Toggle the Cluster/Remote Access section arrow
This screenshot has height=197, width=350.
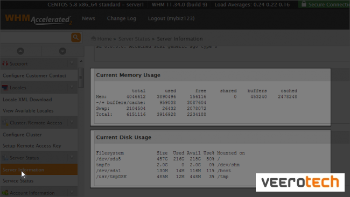[x=72, y=122]
